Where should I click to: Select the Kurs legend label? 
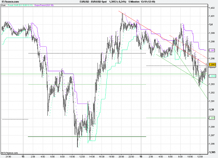[3, 5]
